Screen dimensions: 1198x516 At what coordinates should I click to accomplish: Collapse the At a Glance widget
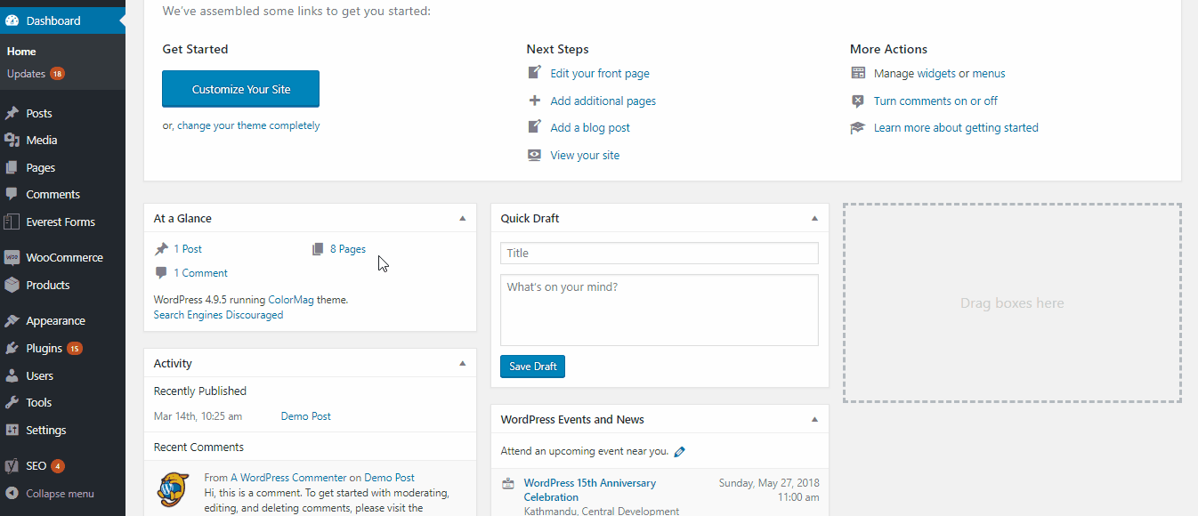click(x=462, y=218)
